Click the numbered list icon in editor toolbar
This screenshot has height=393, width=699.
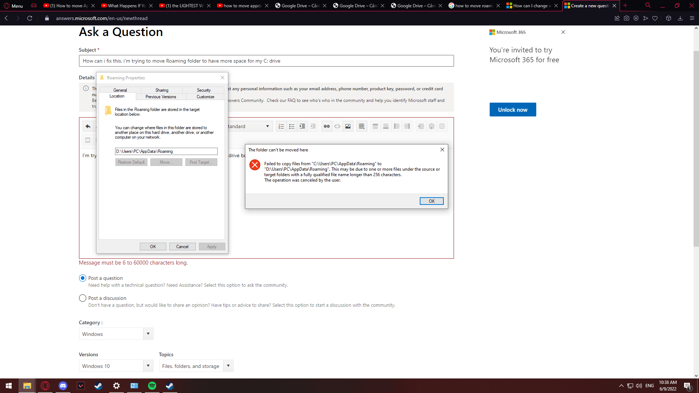(281, 126)
